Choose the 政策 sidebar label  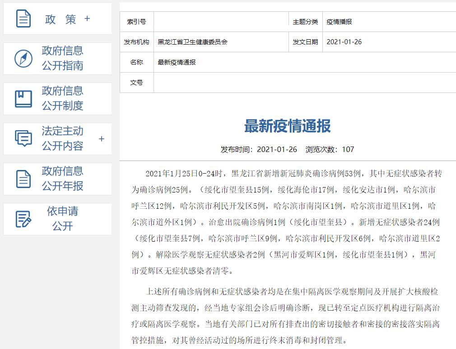(60, 19)
